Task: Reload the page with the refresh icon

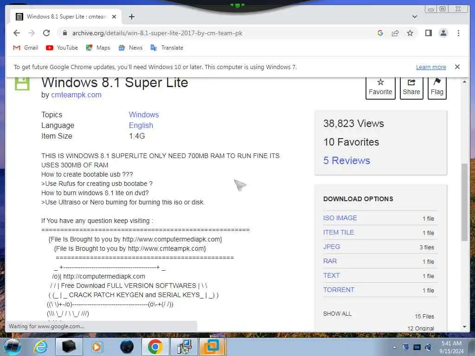Action: (x=46, y=33)
